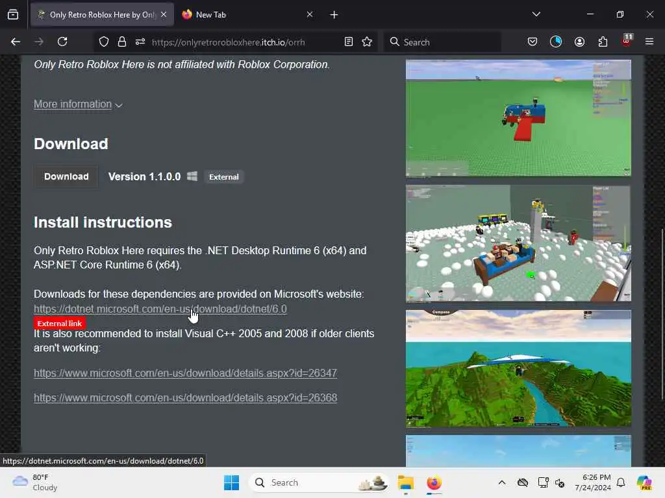Open the blue circular extension icon
Viewport: 665px width, 498px height.
[556, 41]
